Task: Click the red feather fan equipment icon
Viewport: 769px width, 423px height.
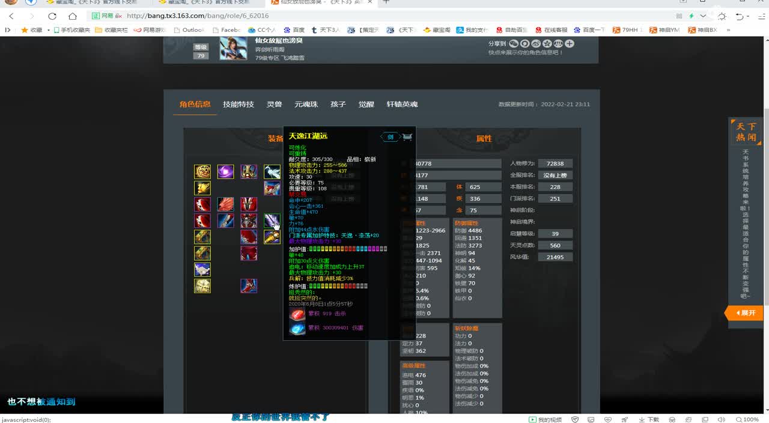Action: (x=226, y=204)
